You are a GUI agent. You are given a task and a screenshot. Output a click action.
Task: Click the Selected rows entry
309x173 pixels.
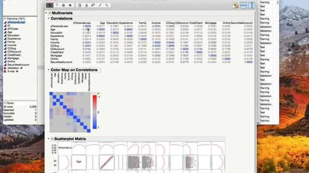[20, 110]
